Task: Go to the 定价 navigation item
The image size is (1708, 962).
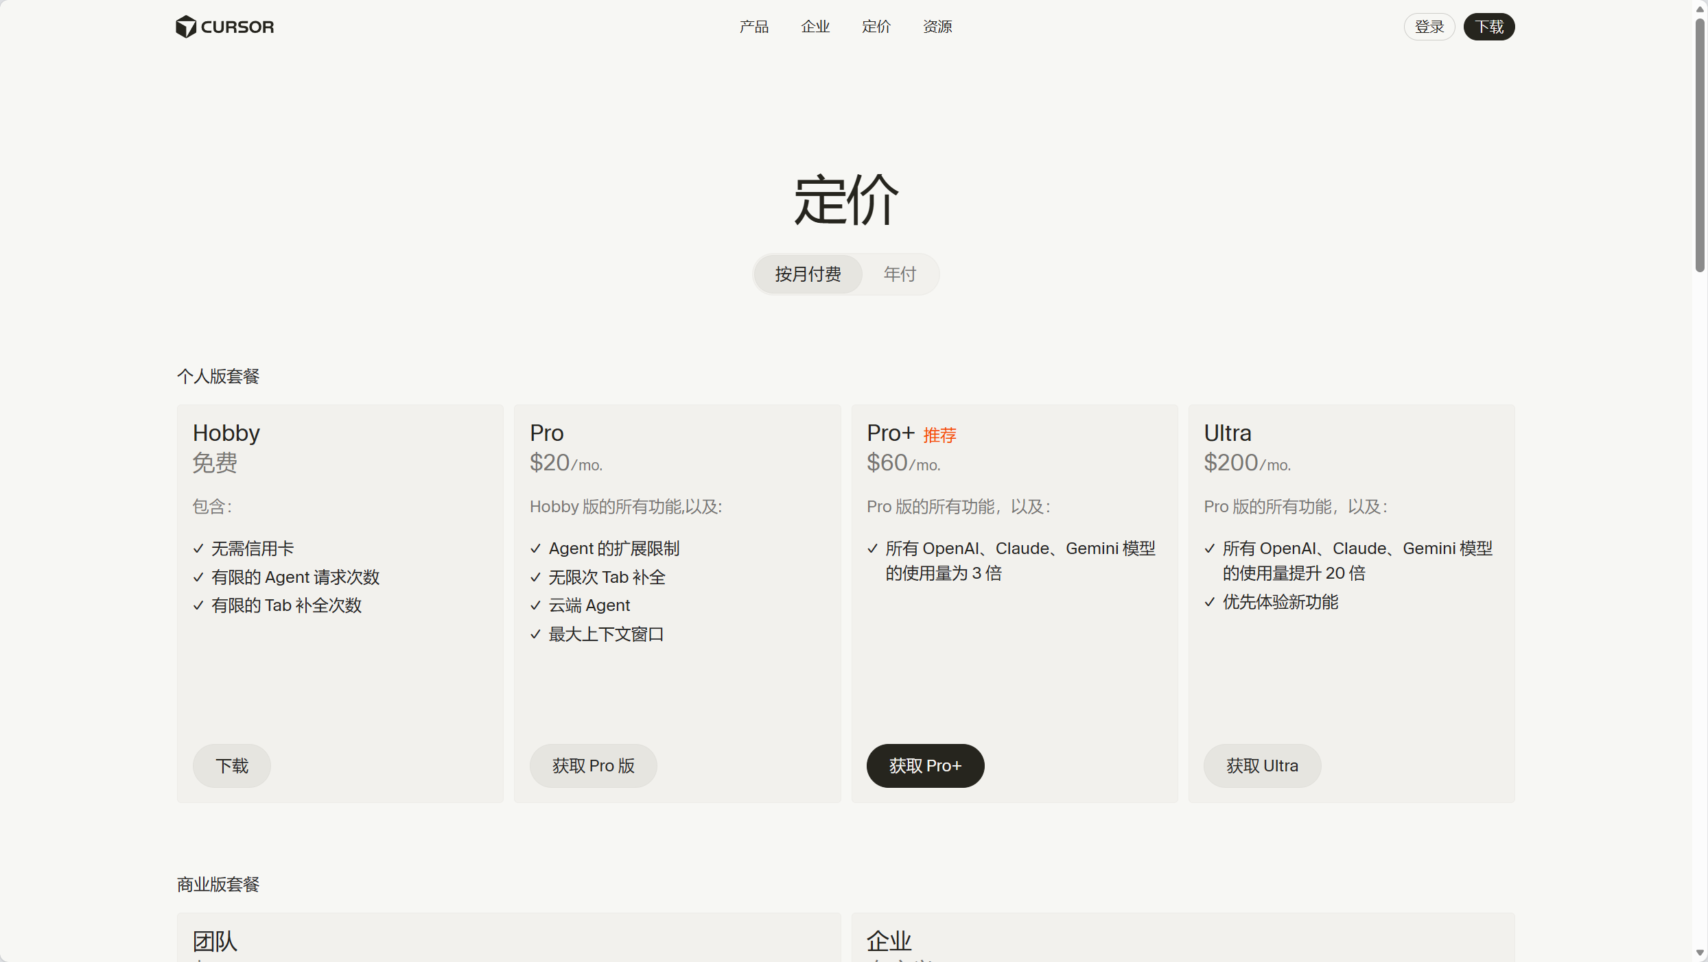Action: [x=876, y=27]
